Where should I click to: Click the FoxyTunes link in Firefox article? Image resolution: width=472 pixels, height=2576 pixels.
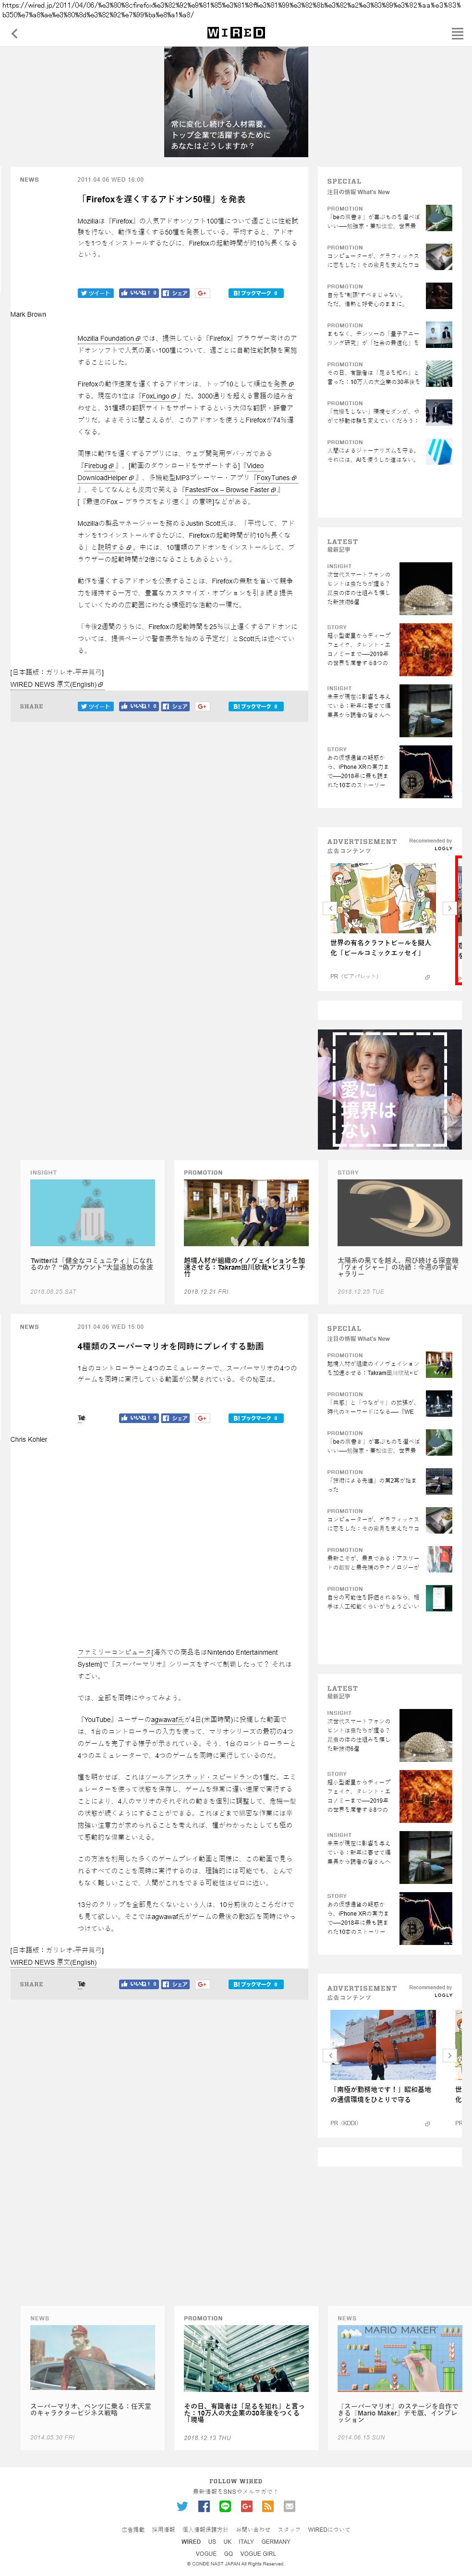[275, 478]
